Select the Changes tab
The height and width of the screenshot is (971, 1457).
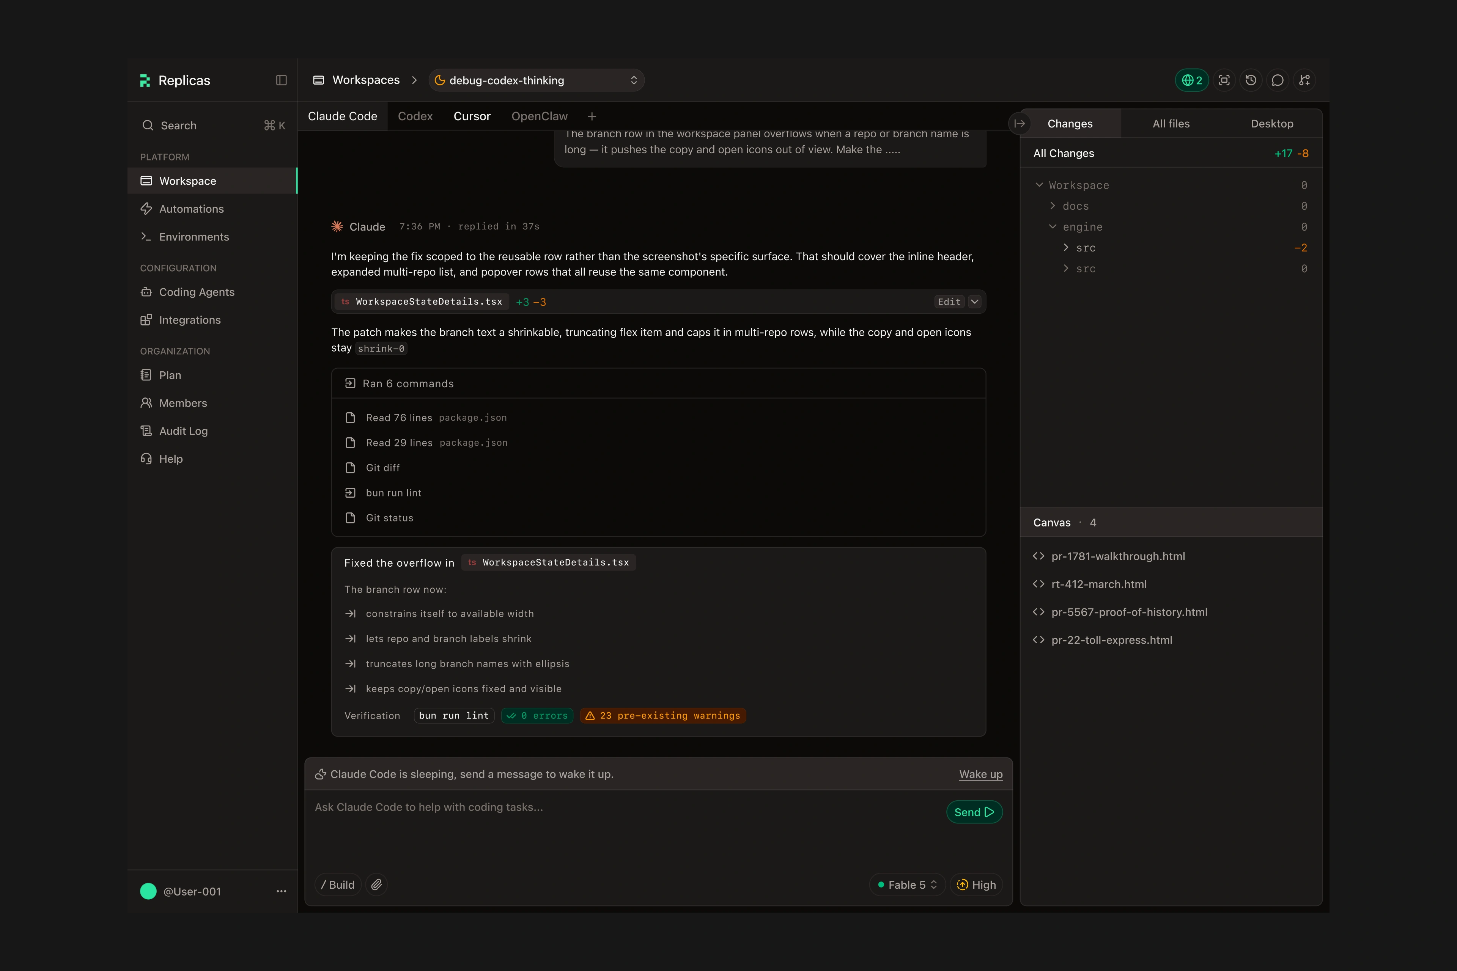(1070, 124)
